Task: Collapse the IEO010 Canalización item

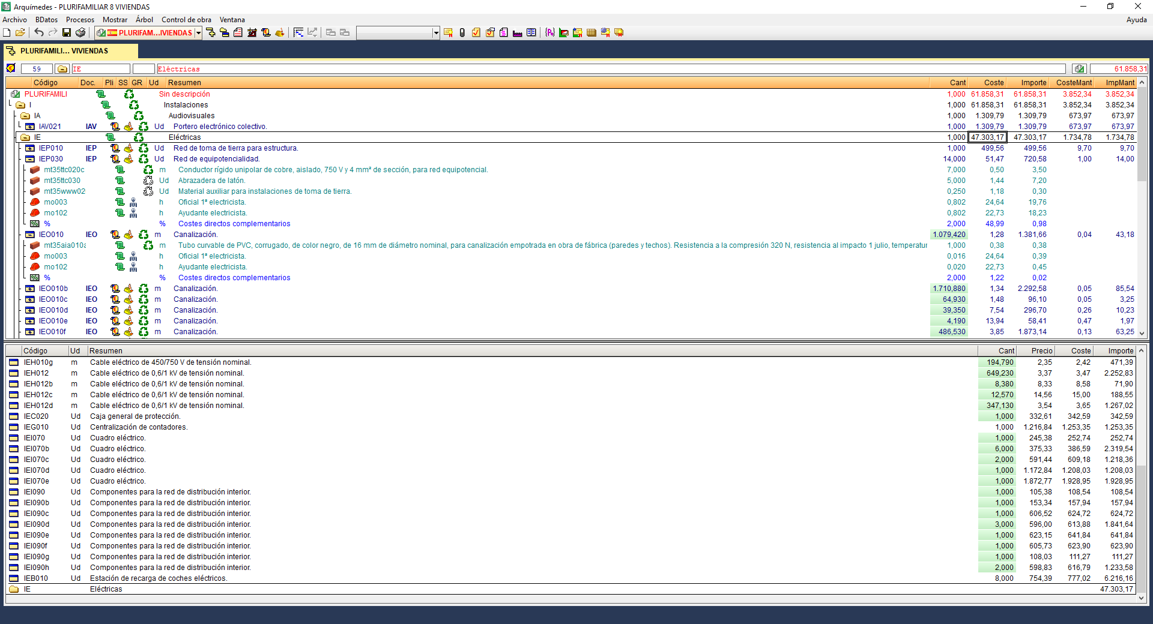Action: (30, 235)
